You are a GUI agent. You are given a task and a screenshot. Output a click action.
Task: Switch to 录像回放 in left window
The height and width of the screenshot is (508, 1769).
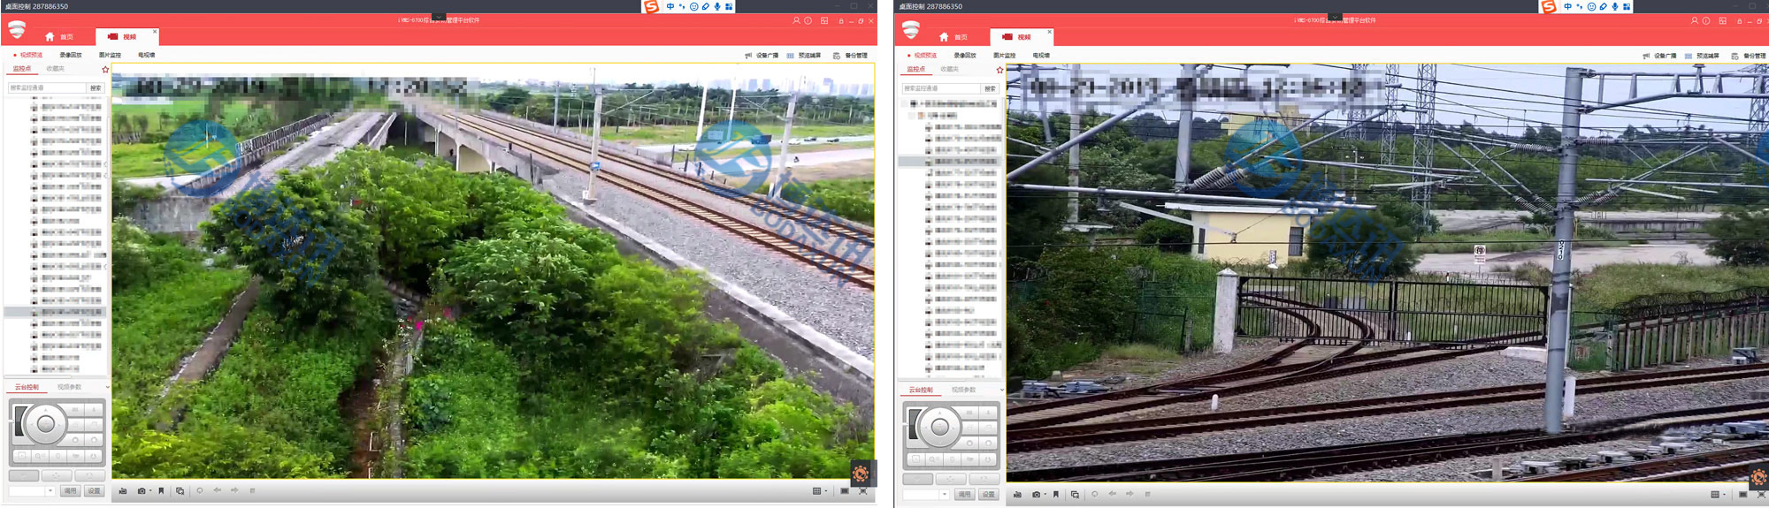[x=71, y=55]
